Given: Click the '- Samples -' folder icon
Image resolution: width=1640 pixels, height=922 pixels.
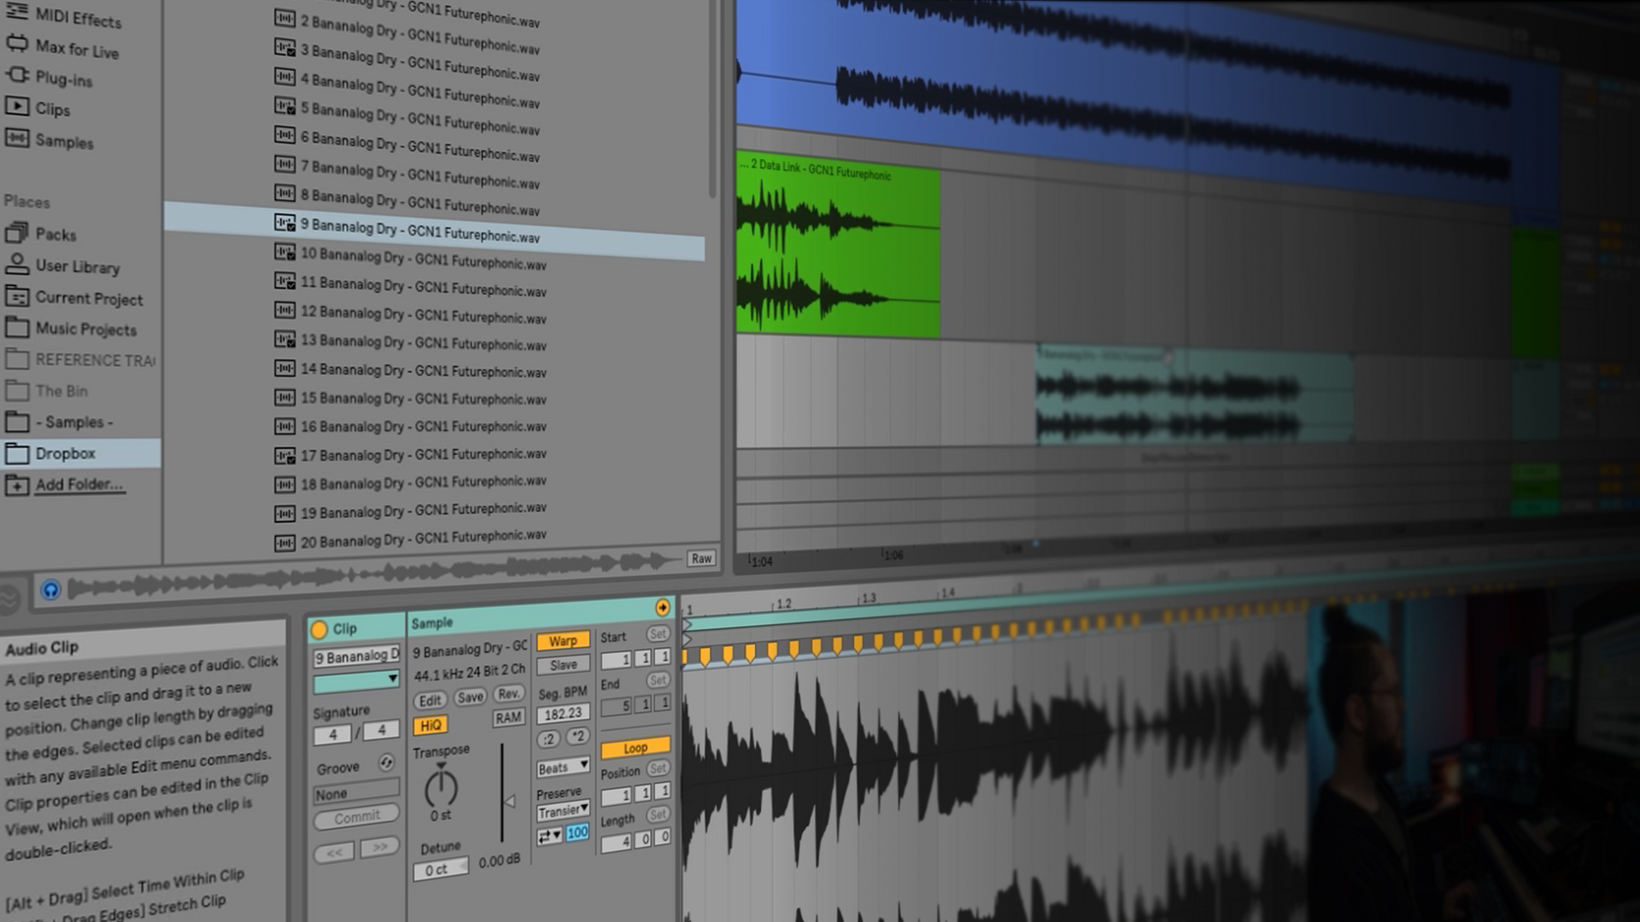Looking at the screenshot, I should click(16, 421).
